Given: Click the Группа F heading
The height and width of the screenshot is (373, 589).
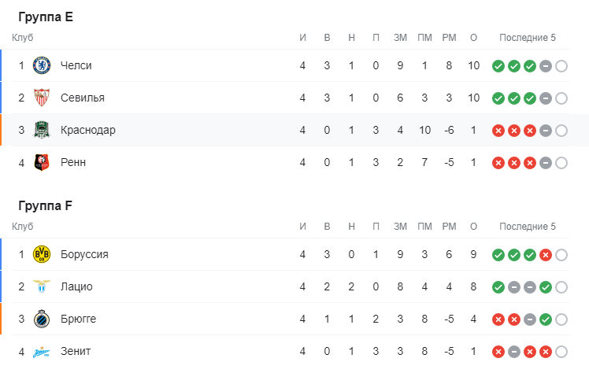Looking at the screenshot, I should click(46, 206).
